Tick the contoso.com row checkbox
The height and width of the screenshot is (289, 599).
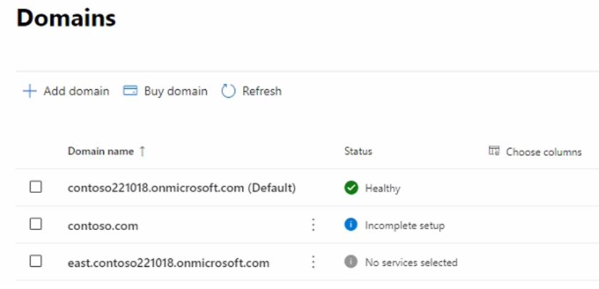click(x=36, y=224)
